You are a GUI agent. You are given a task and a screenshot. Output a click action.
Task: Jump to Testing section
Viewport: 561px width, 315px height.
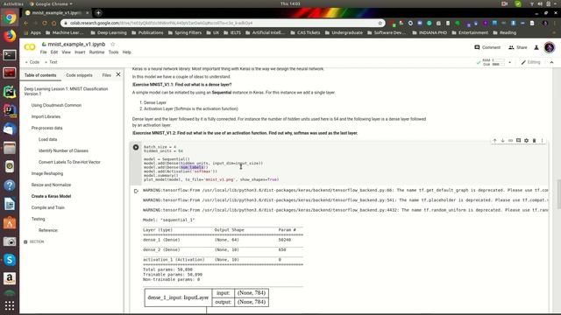39,219
